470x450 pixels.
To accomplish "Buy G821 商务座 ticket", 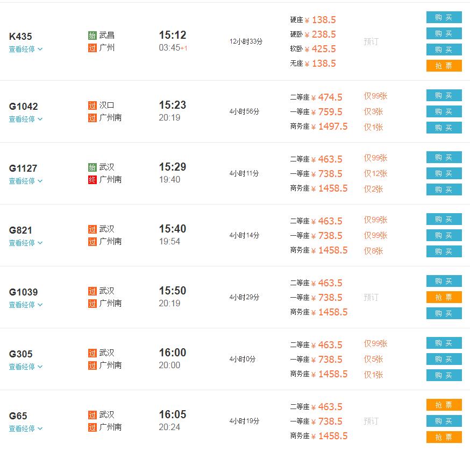I will point(444,251).
